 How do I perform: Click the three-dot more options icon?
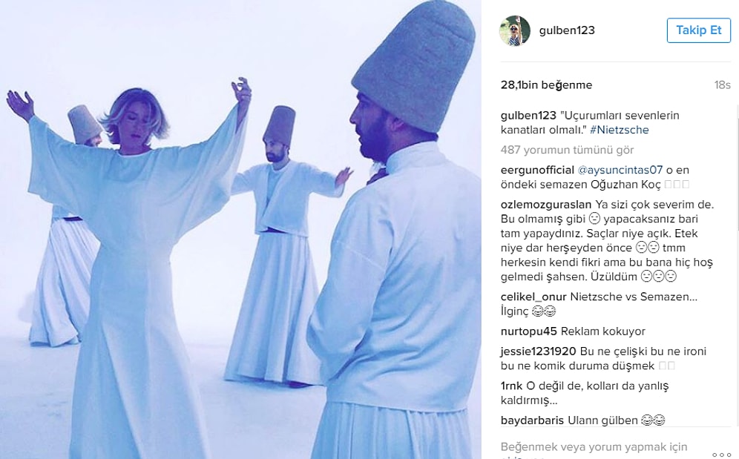click(x=721, y=455)
